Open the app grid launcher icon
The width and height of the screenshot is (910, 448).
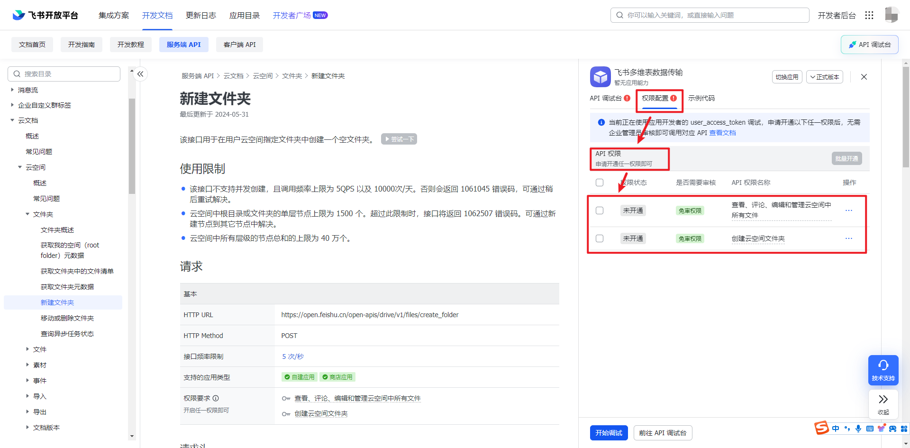pos(869,15)
